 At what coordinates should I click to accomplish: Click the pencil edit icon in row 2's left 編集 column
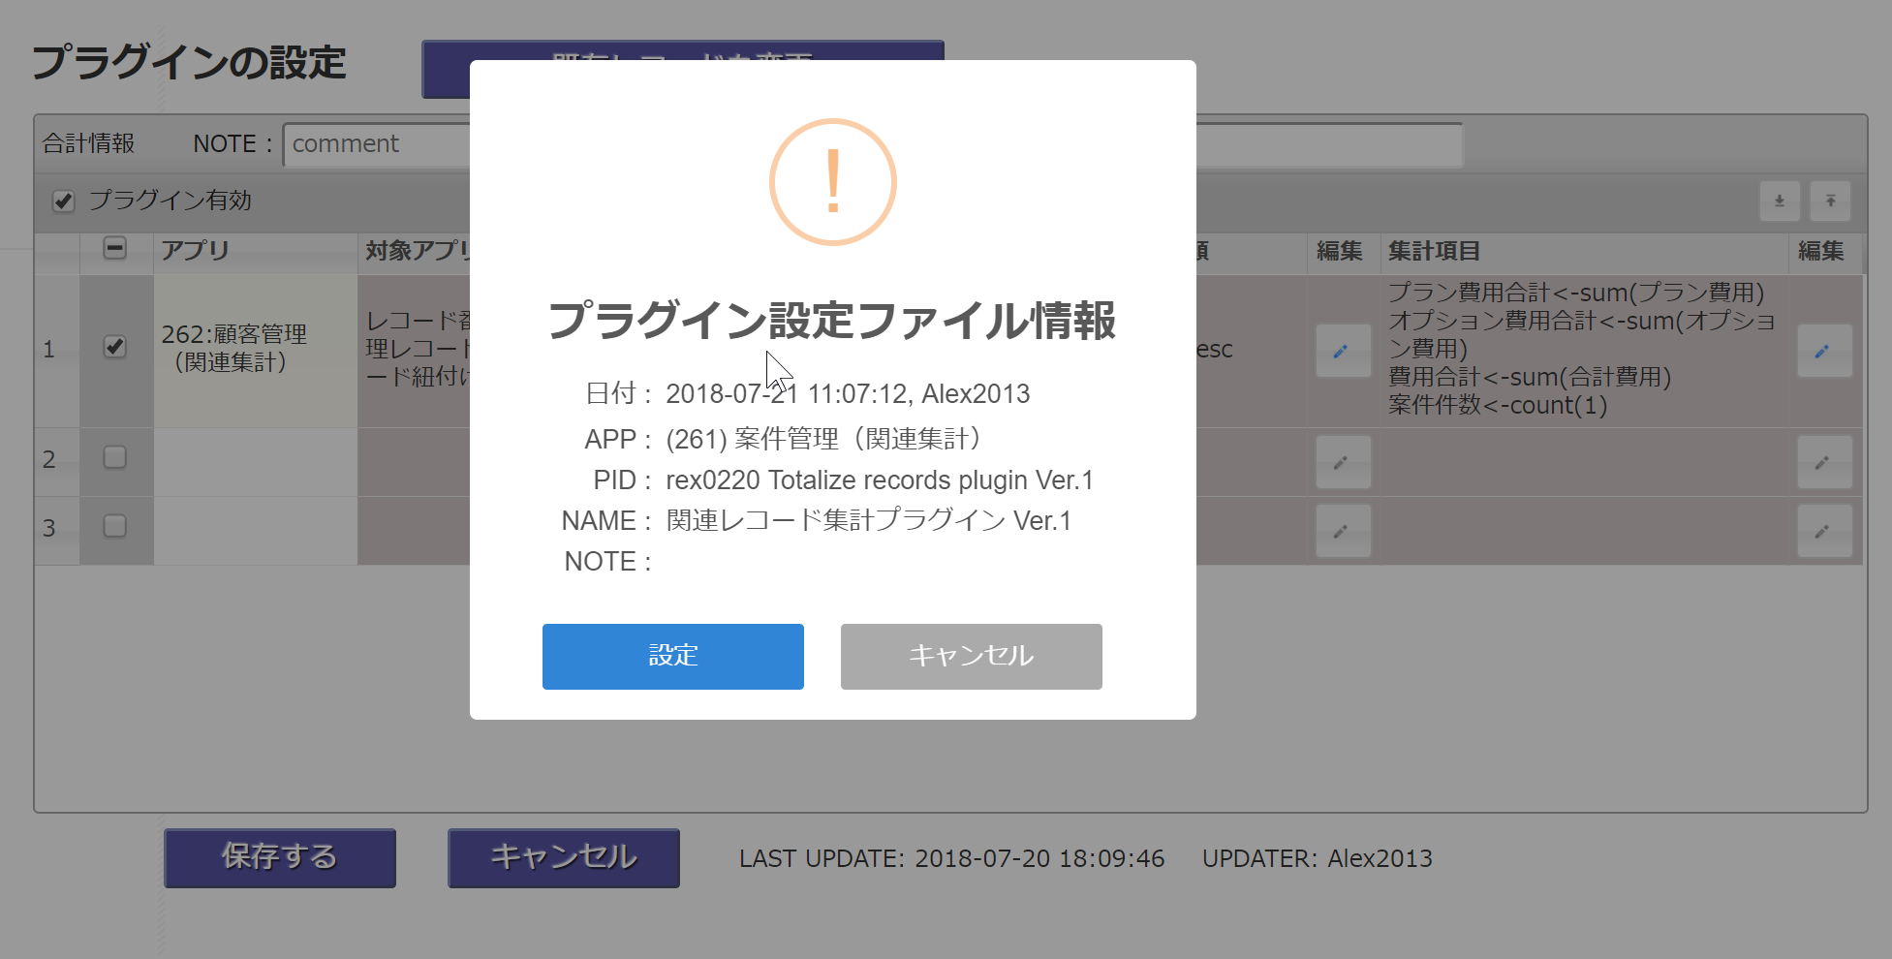tap(1342, 462)
